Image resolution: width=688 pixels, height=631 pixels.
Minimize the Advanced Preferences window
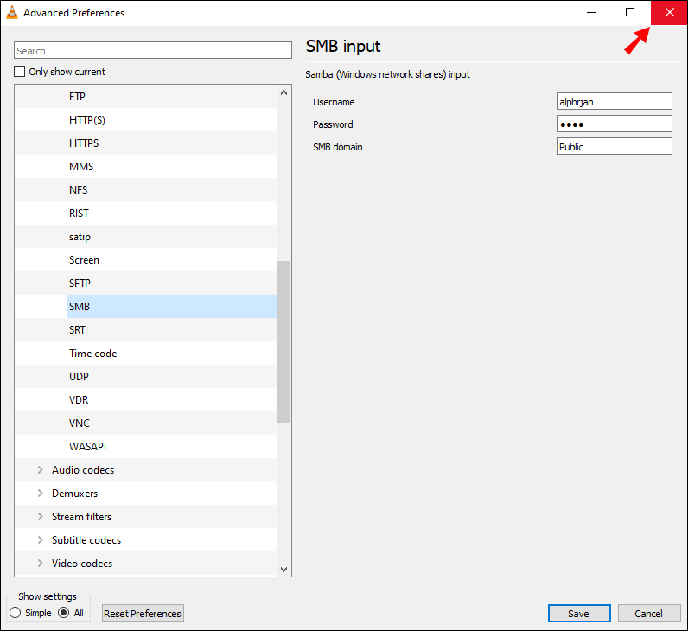pos(591,12)
